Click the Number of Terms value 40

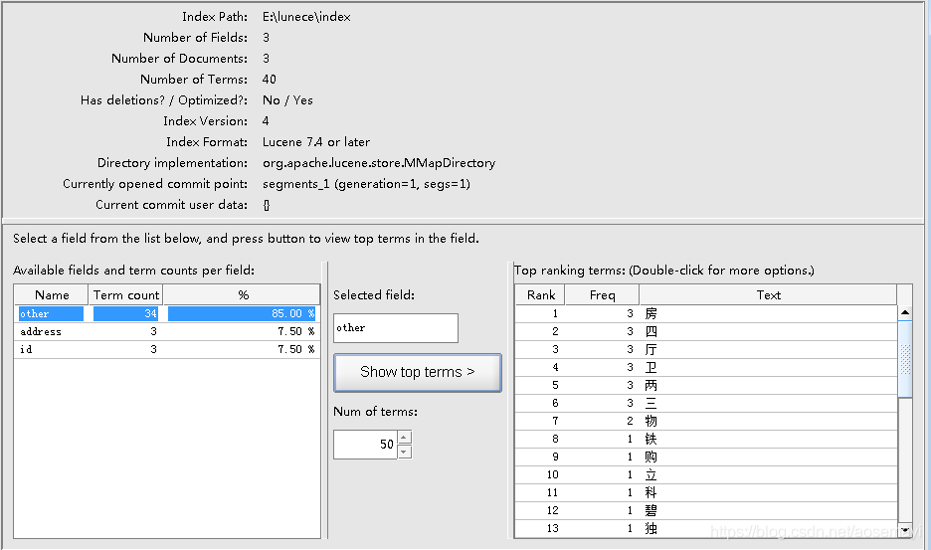(x=269, y=79)
